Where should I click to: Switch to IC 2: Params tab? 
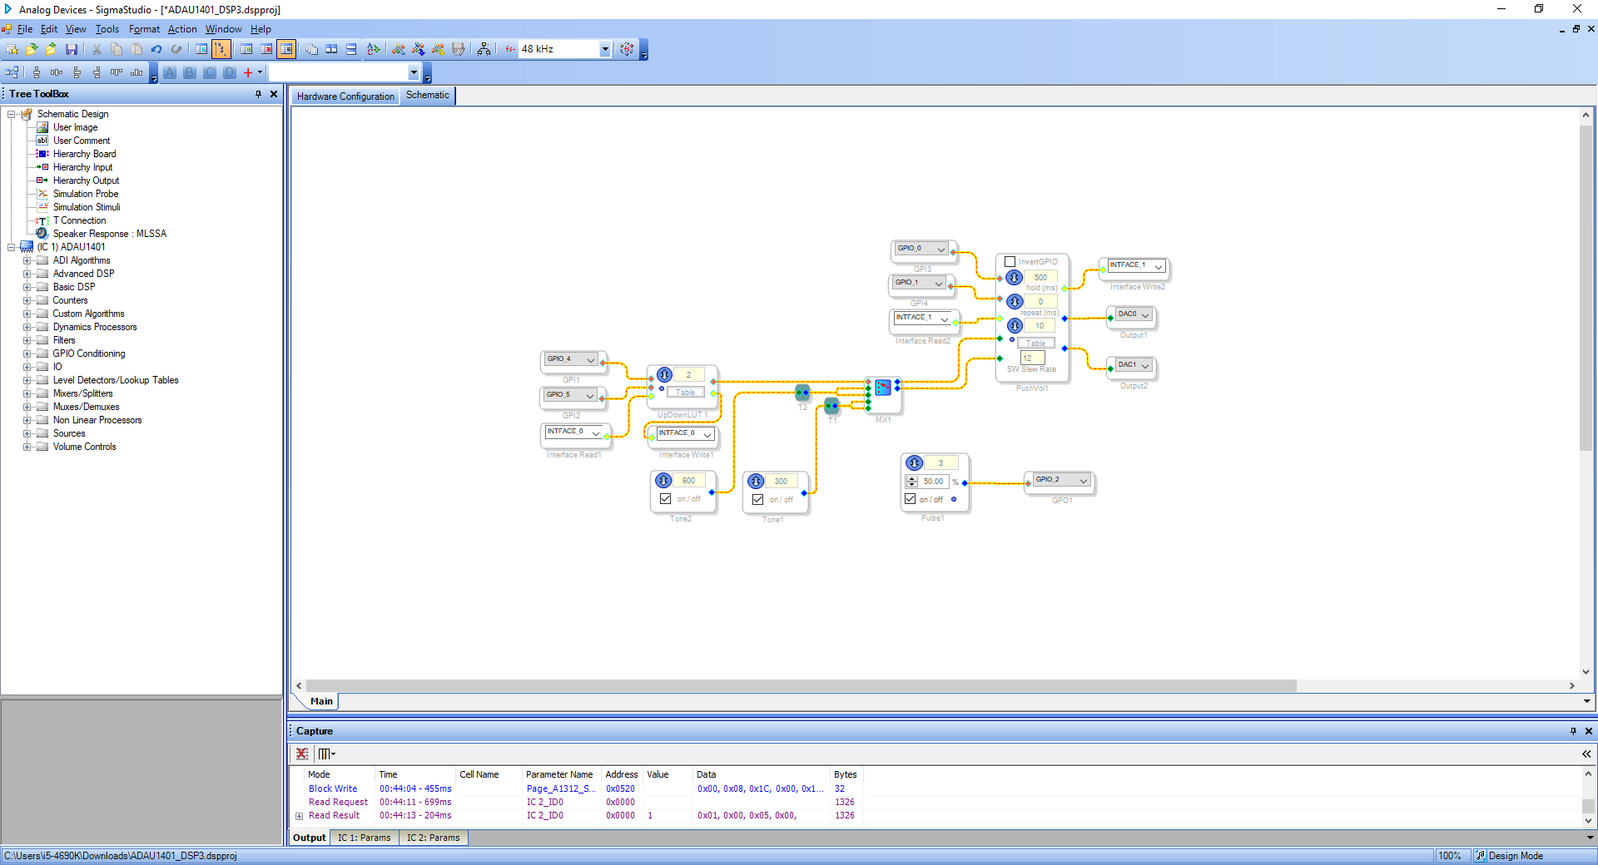pos(433,838)
